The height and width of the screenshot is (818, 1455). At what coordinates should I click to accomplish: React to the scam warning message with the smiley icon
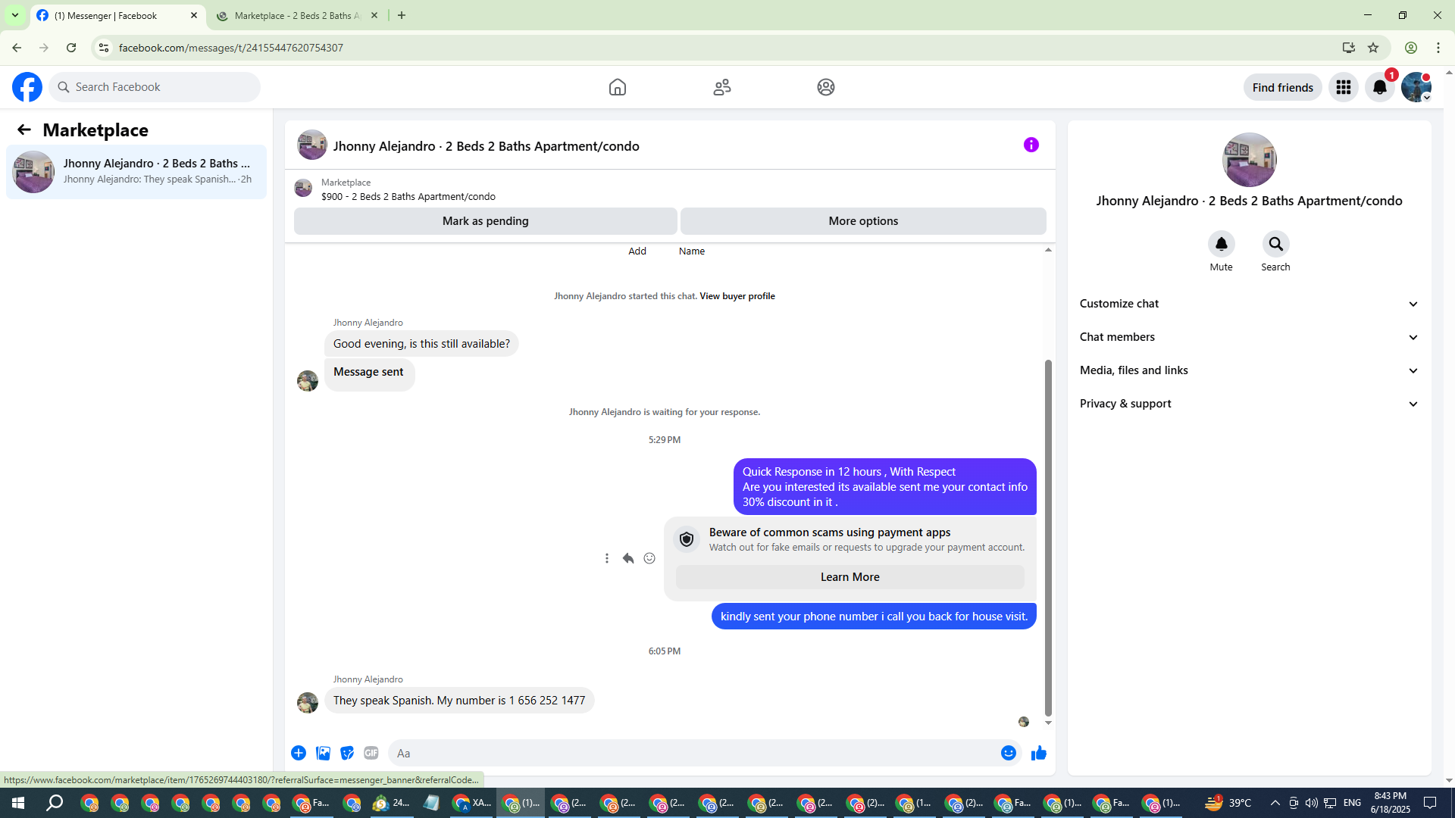pyautogui.click(x=649, y=558)
